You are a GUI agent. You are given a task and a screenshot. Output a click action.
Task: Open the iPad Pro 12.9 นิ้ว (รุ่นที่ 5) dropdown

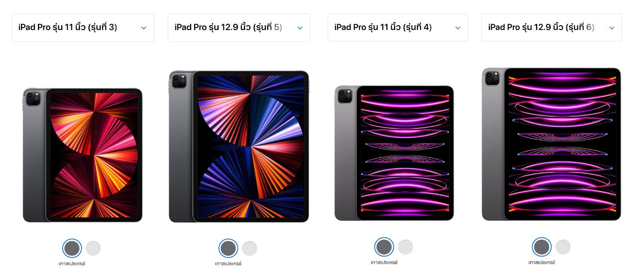239,28
